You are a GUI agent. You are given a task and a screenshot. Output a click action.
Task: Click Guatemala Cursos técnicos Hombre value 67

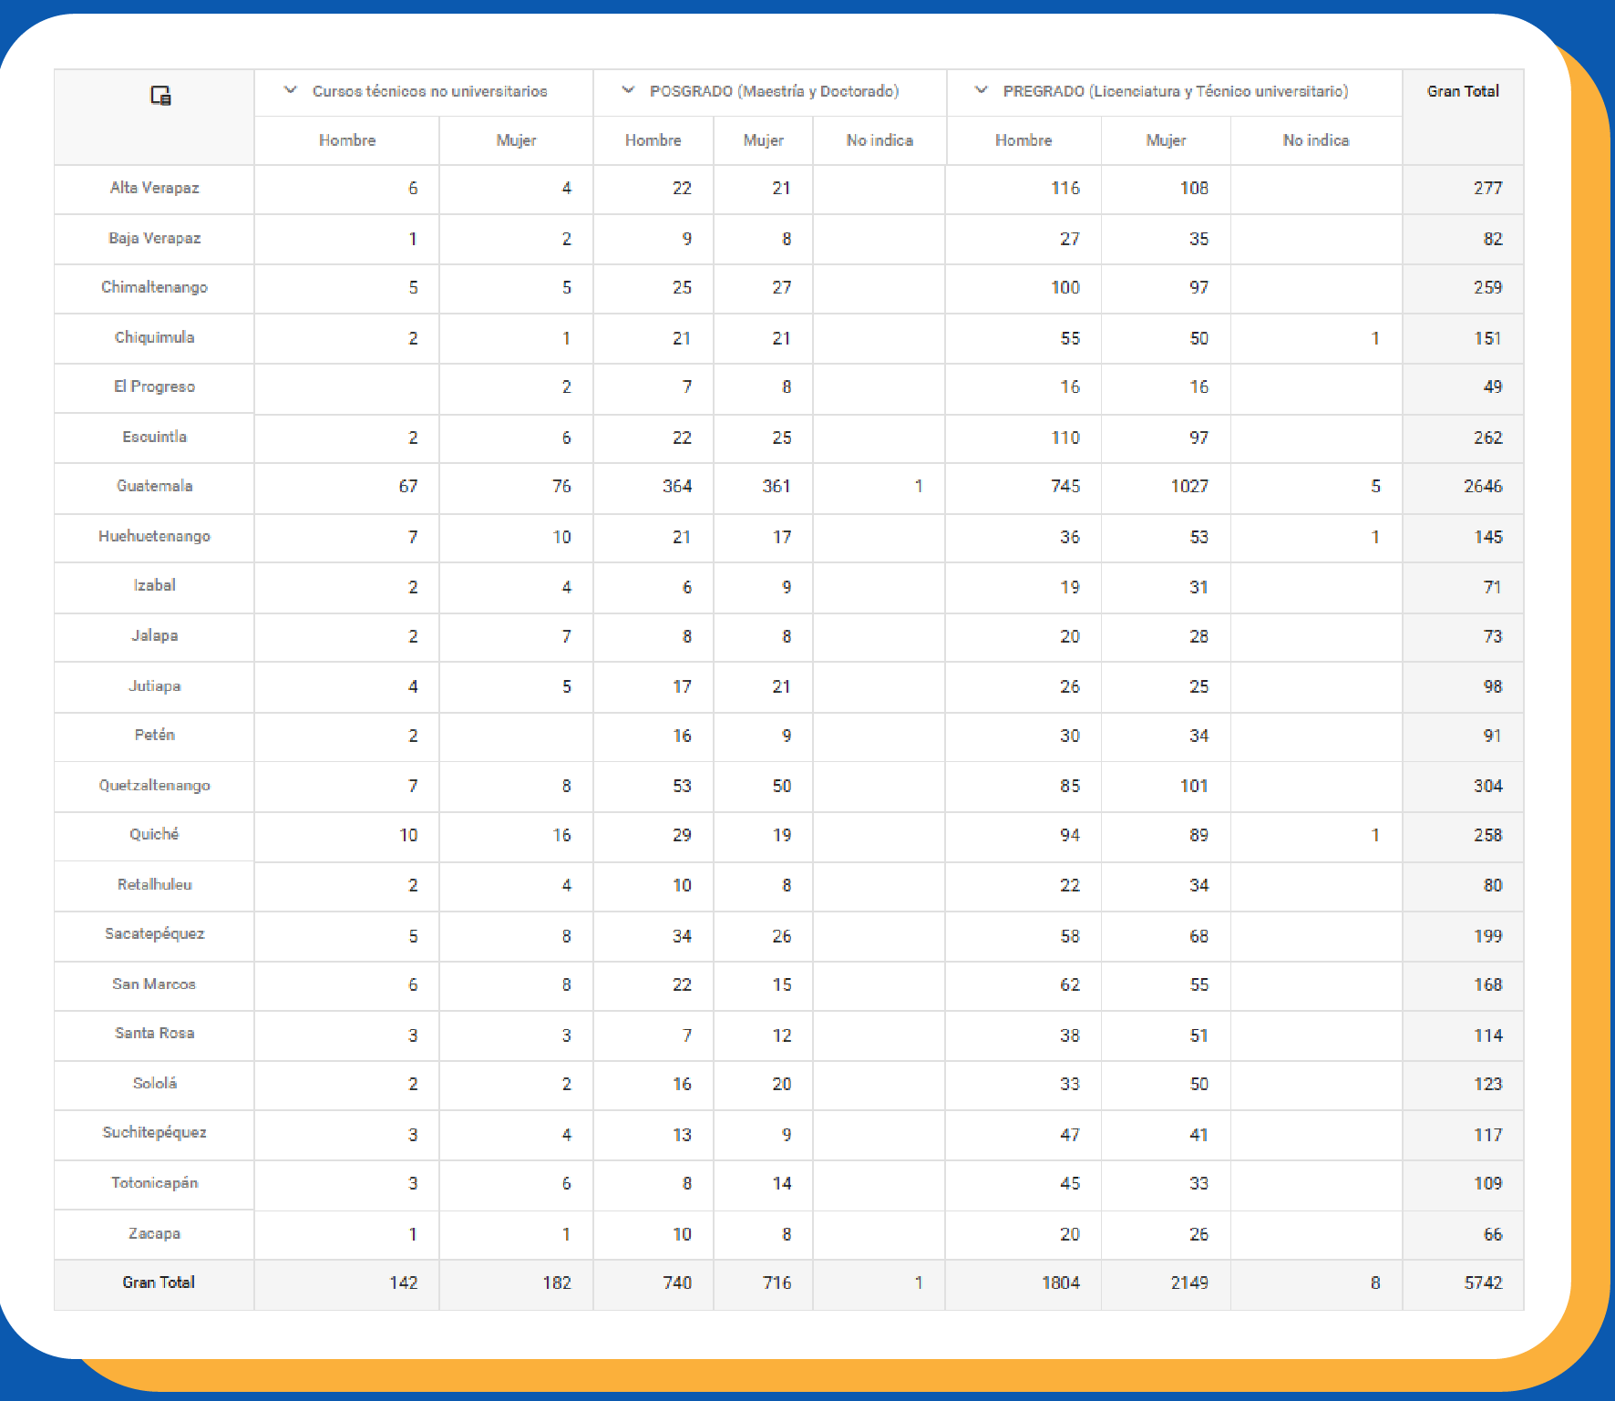pos(408,487)
